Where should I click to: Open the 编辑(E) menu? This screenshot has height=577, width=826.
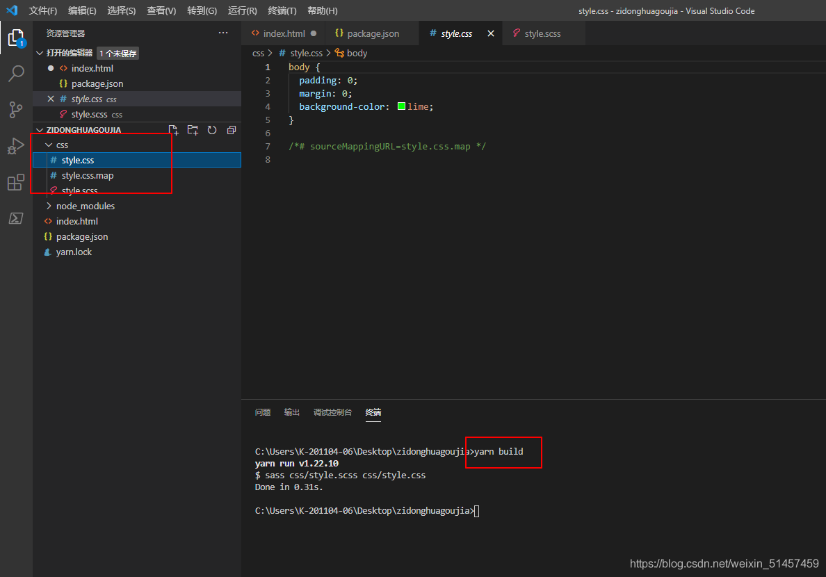[82, 10]
